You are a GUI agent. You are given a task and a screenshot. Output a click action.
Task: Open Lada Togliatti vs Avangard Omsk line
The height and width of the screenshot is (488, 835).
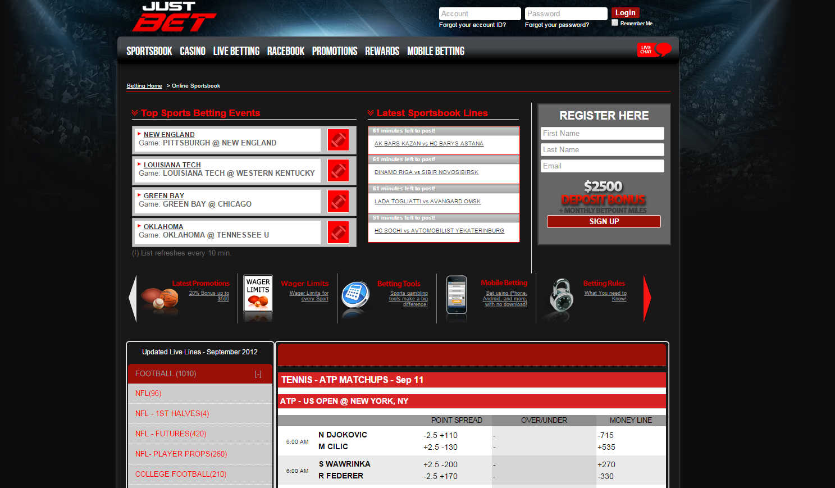pos(427,202)
